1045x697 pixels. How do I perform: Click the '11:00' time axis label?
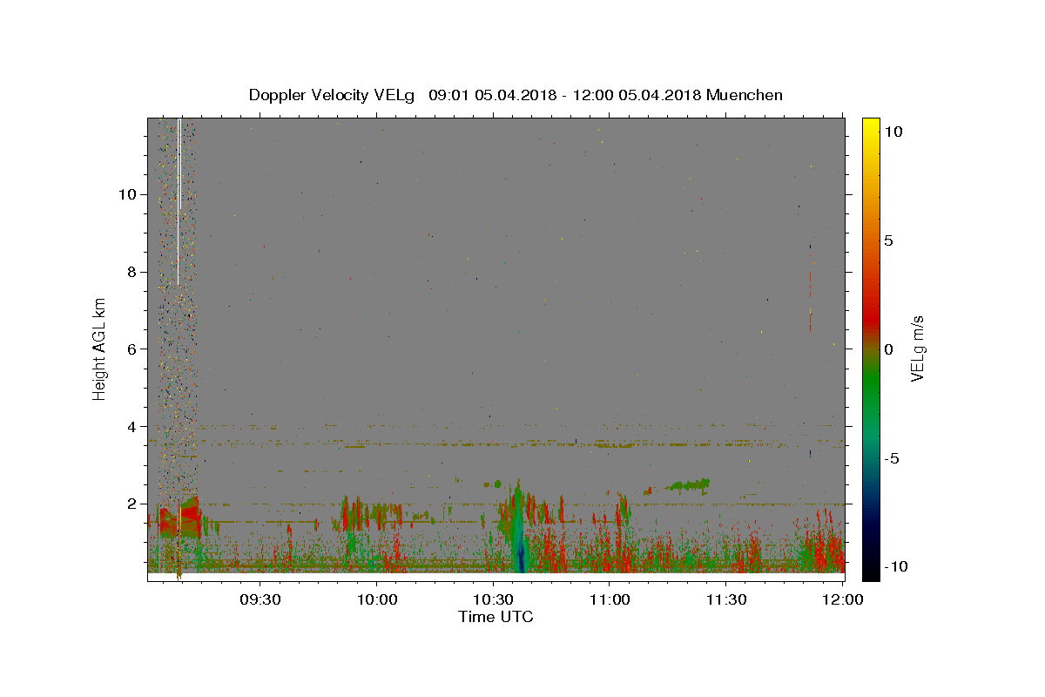(x=610, y=600)
